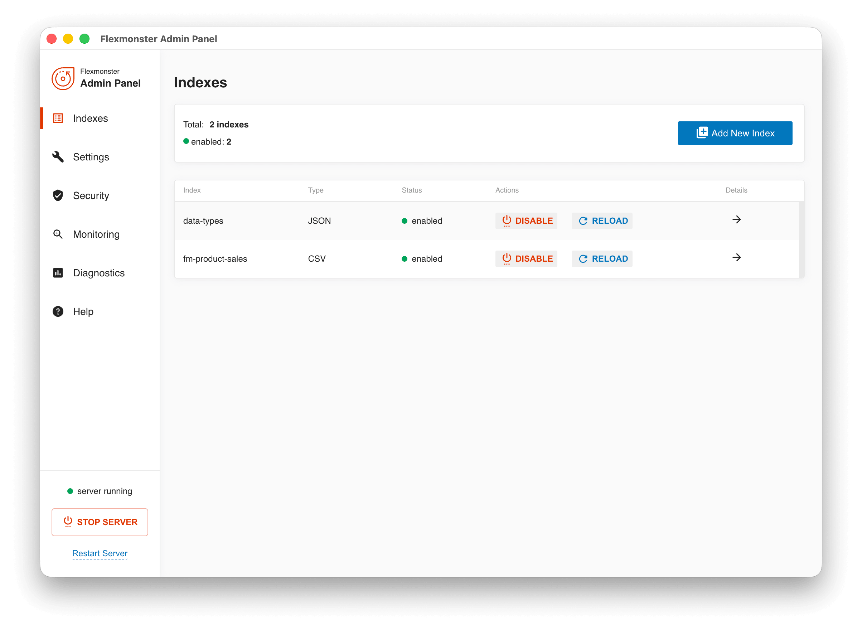862x630 pixels.
Task: Open the Help section
Action: coord(100,311)
